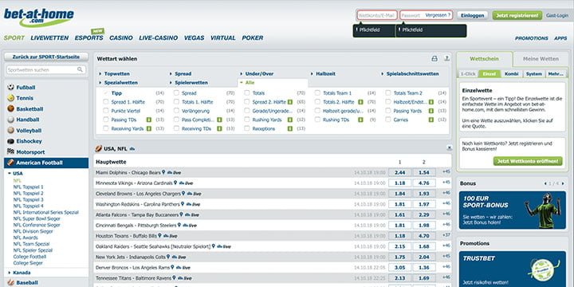Check the Verlängerung checkbox
Viewport: 574px width, 287px height.
(x=176, y=111)
